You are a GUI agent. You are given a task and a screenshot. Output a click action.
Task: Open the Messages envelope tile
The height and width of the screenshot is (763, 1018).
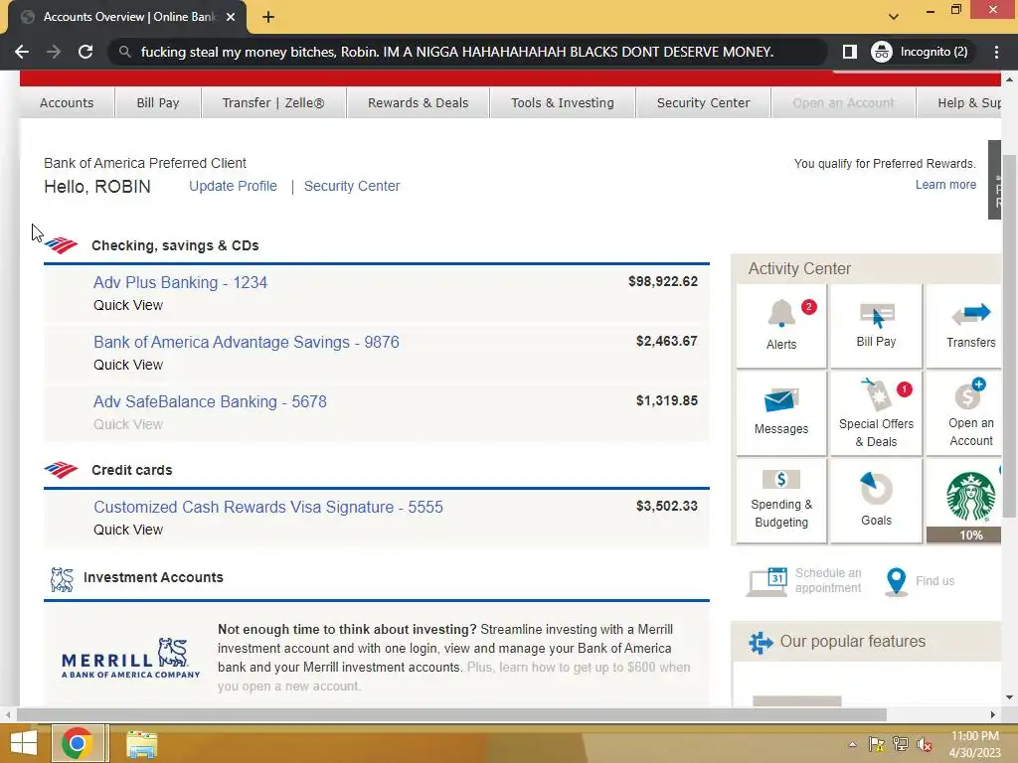781,412
